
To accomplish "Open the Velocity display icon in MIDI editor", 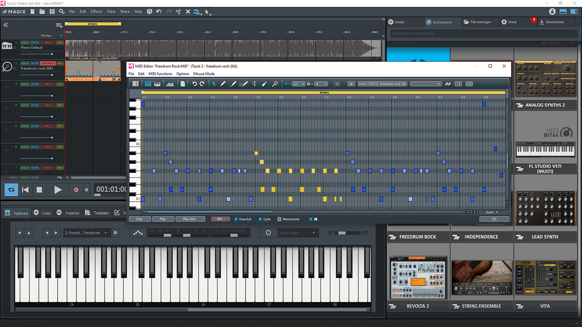I will coord(170,84).
